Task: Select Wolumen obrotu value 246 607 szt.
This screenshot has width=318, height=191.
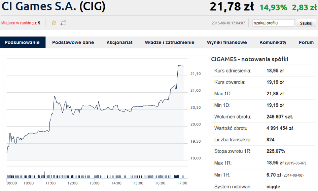Action: point(280,117)
